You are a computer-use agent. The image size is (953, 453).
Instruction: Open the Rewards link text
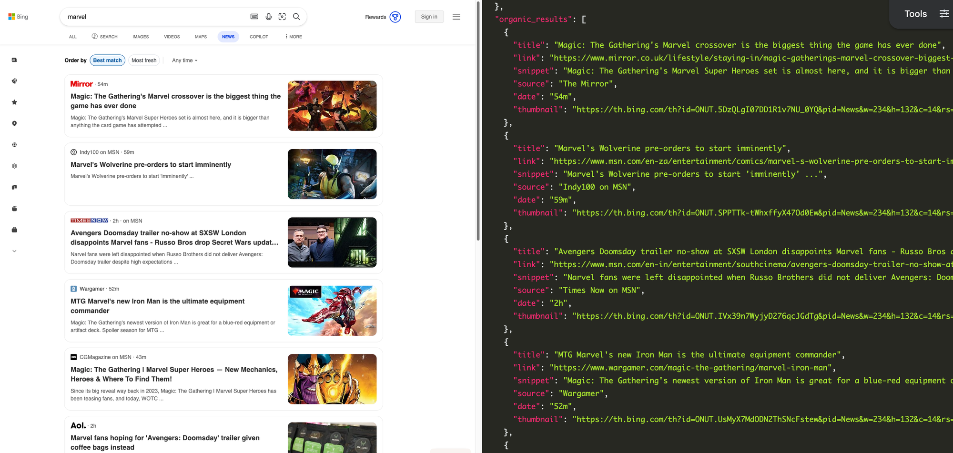point(375,17)
